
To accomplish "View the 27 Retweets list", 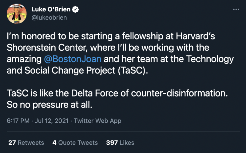I will pyautogui.click(x=26, y=143).
